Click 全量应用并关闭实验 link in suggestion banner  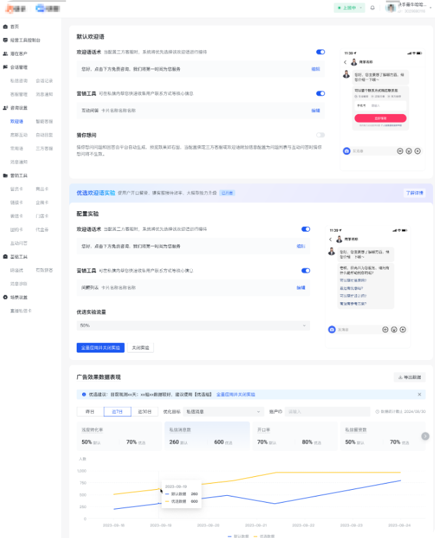tap(236, 395)
